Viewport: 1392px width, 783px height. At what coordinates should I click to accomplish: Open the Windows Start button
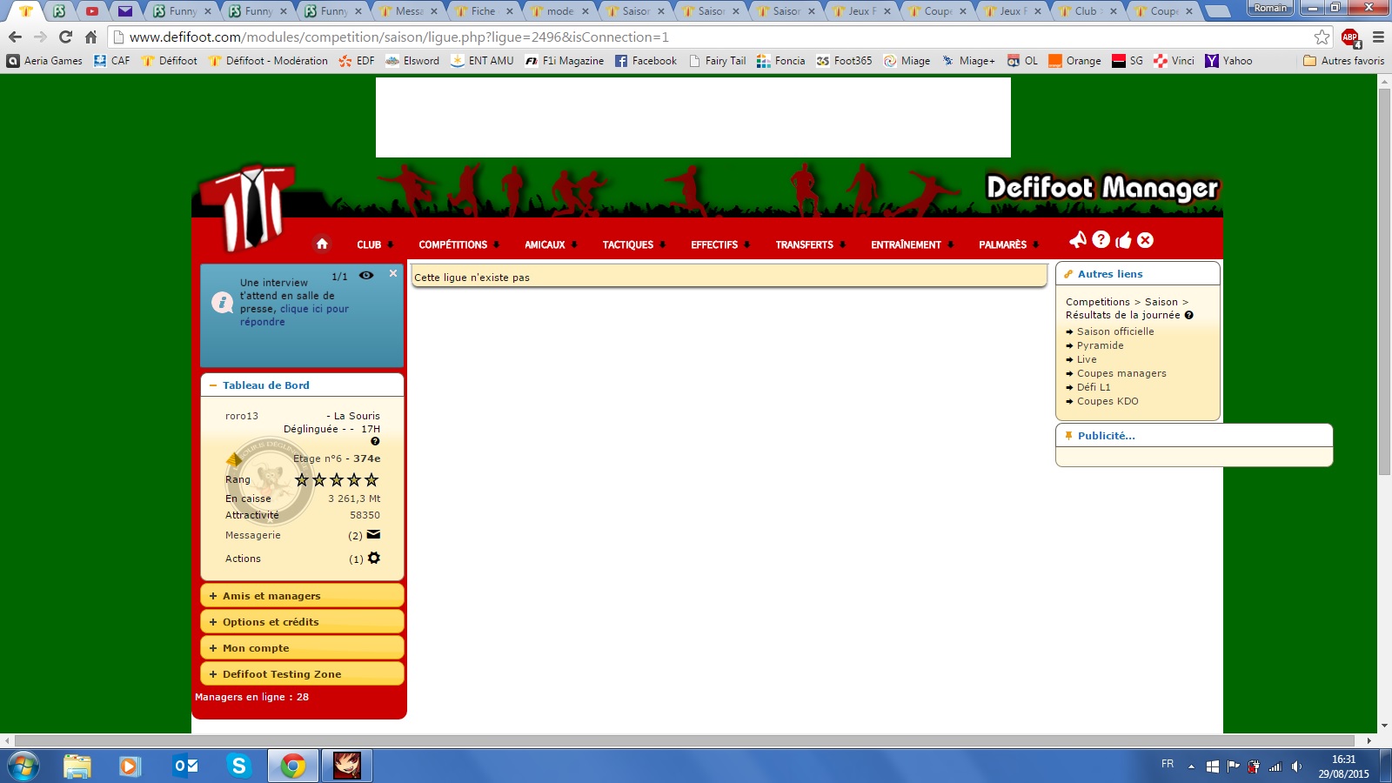coord(23,766)
